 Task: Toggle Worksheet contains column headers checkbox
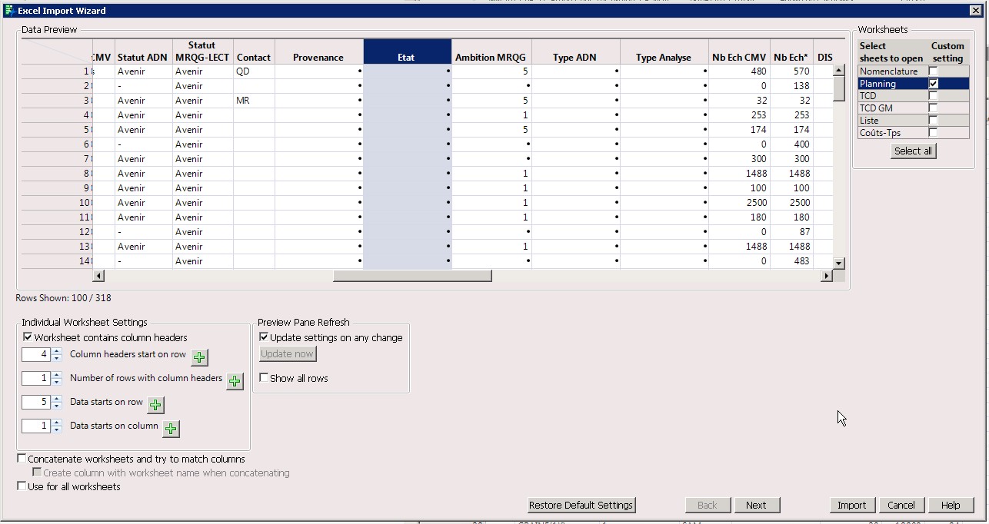28,337
